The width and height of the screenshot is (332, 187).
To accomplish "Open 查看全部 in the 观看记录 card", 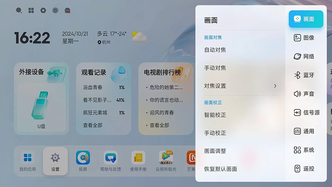I will click(x=93, y=125).
